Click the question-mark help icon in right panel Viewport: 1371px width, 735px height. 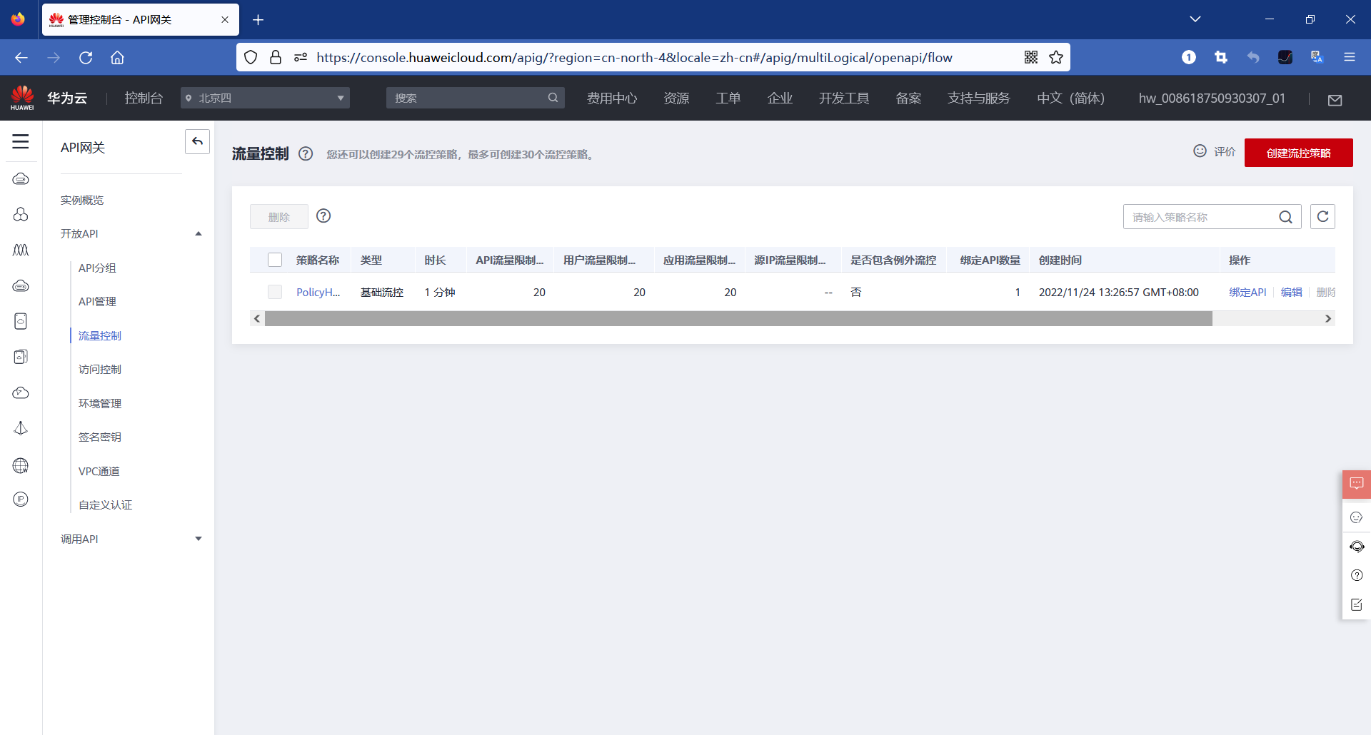coord(1357,575)
